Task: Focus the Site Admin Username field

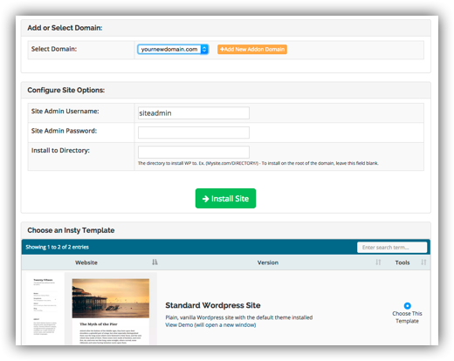Action: [x=194, y=113]
